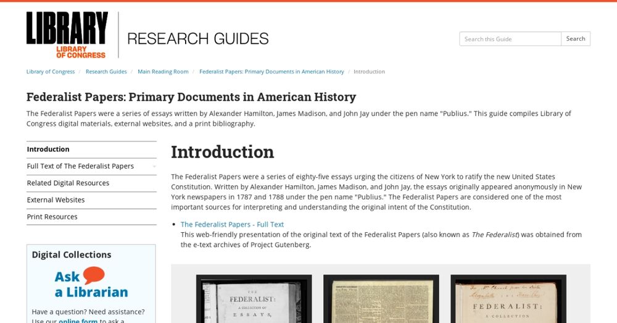
Task: Open Library of Congress breadcrumb link
Action: (x=51, y=72)
